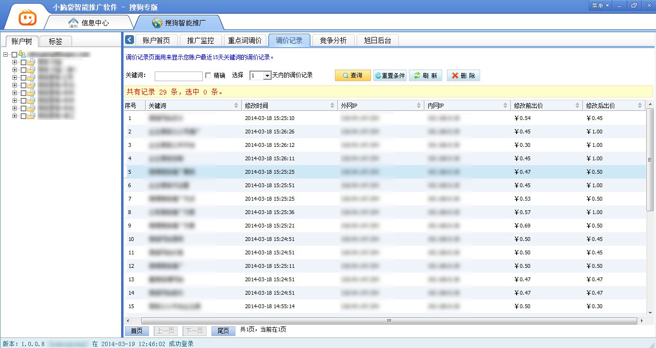Select time cell 2014-03-18 15:25:36

click(270, 212)
